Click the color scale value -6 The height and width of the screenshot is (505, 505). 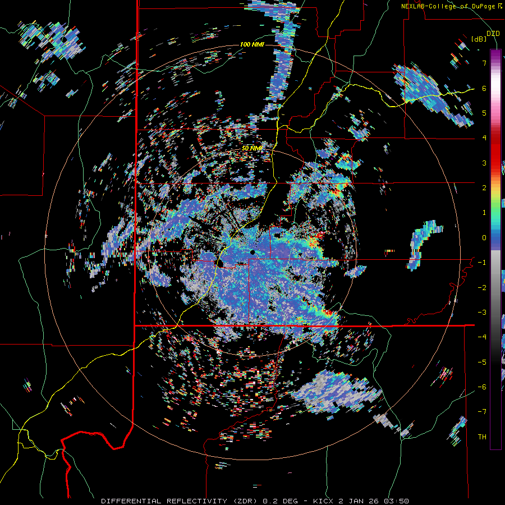pos(482,387)
